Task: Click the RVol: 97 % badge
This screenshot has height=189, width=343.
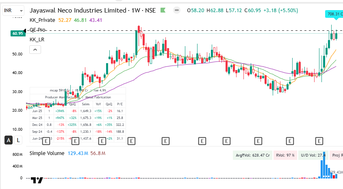Action: click(x=285, y=155)
